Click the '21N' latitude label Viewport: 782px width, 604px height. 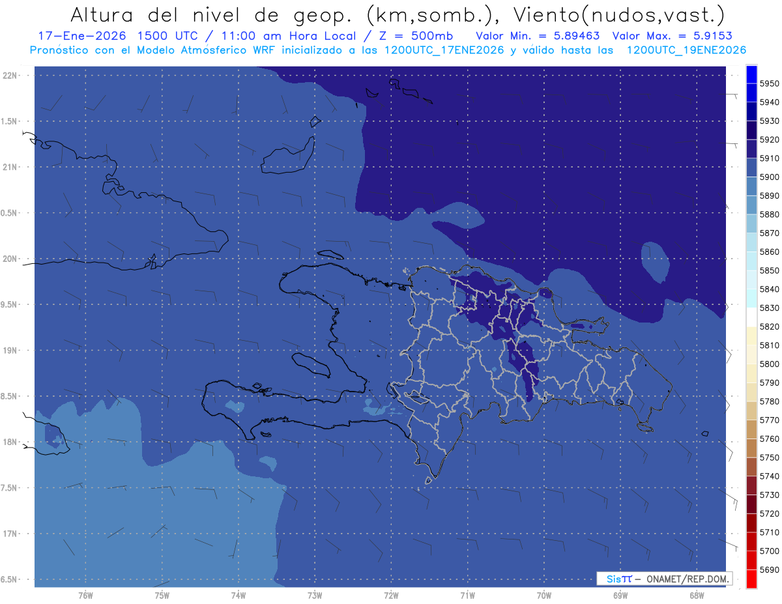(x=10, y=167)
